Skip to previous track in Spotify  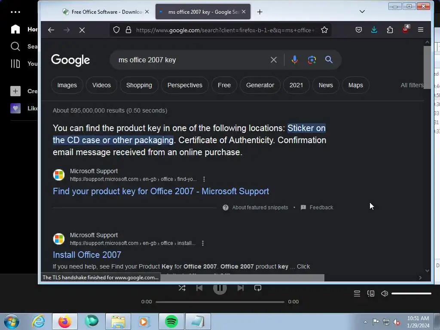[x=199, y=288]
